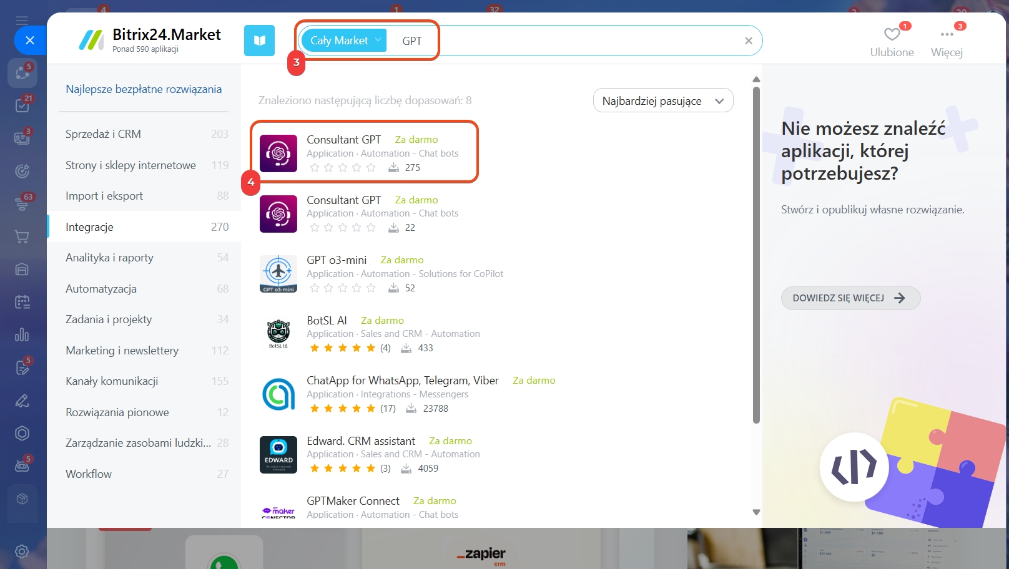Open Edward. CRM assistant app title
This screenshot has width=1009, height=569.
[361, 441]
